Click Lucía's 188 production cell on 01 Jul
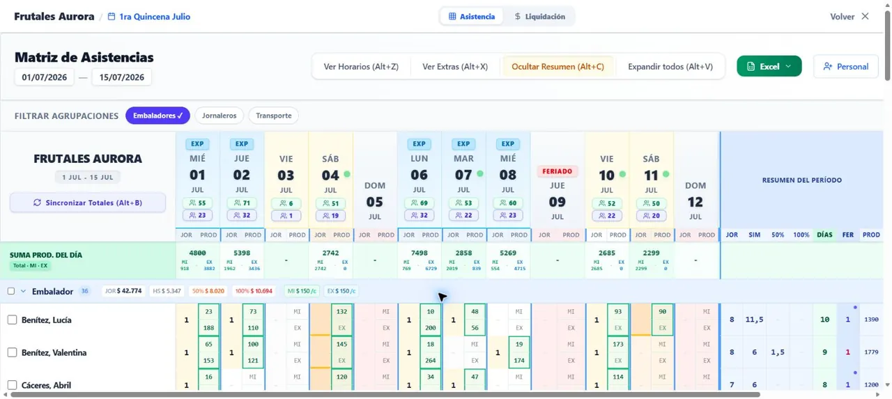Screen dimensions: 892x399 click(208, 327)
